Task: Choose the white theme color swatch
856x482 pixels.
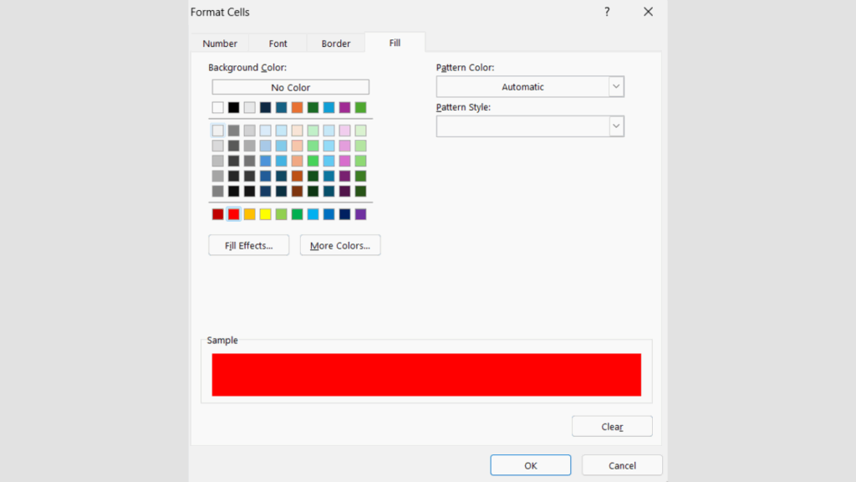Action: tap(218, 107)
